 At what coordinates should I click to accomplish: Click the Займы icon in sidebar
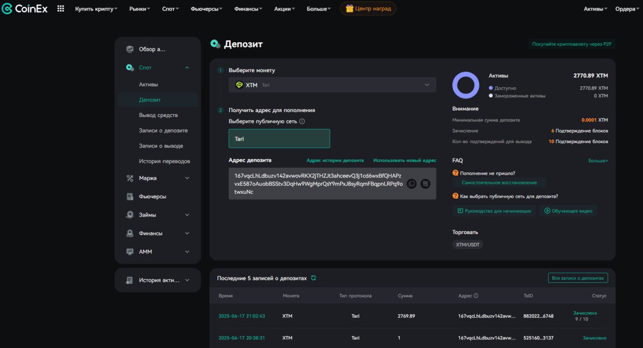pyautogui.click(x=130, y=215)
